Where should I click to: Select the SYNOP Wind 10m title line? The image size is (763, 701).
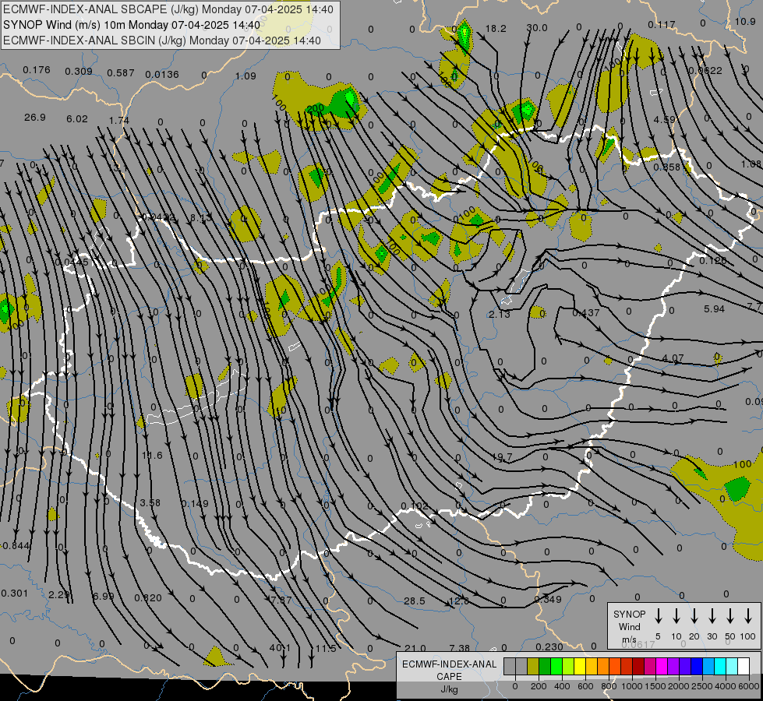point(132,25)
